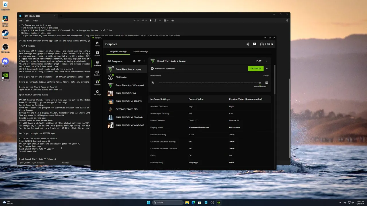Select FINAL FANTASY VII REBIRTH program
367x206 pixels.
(127, 101)
